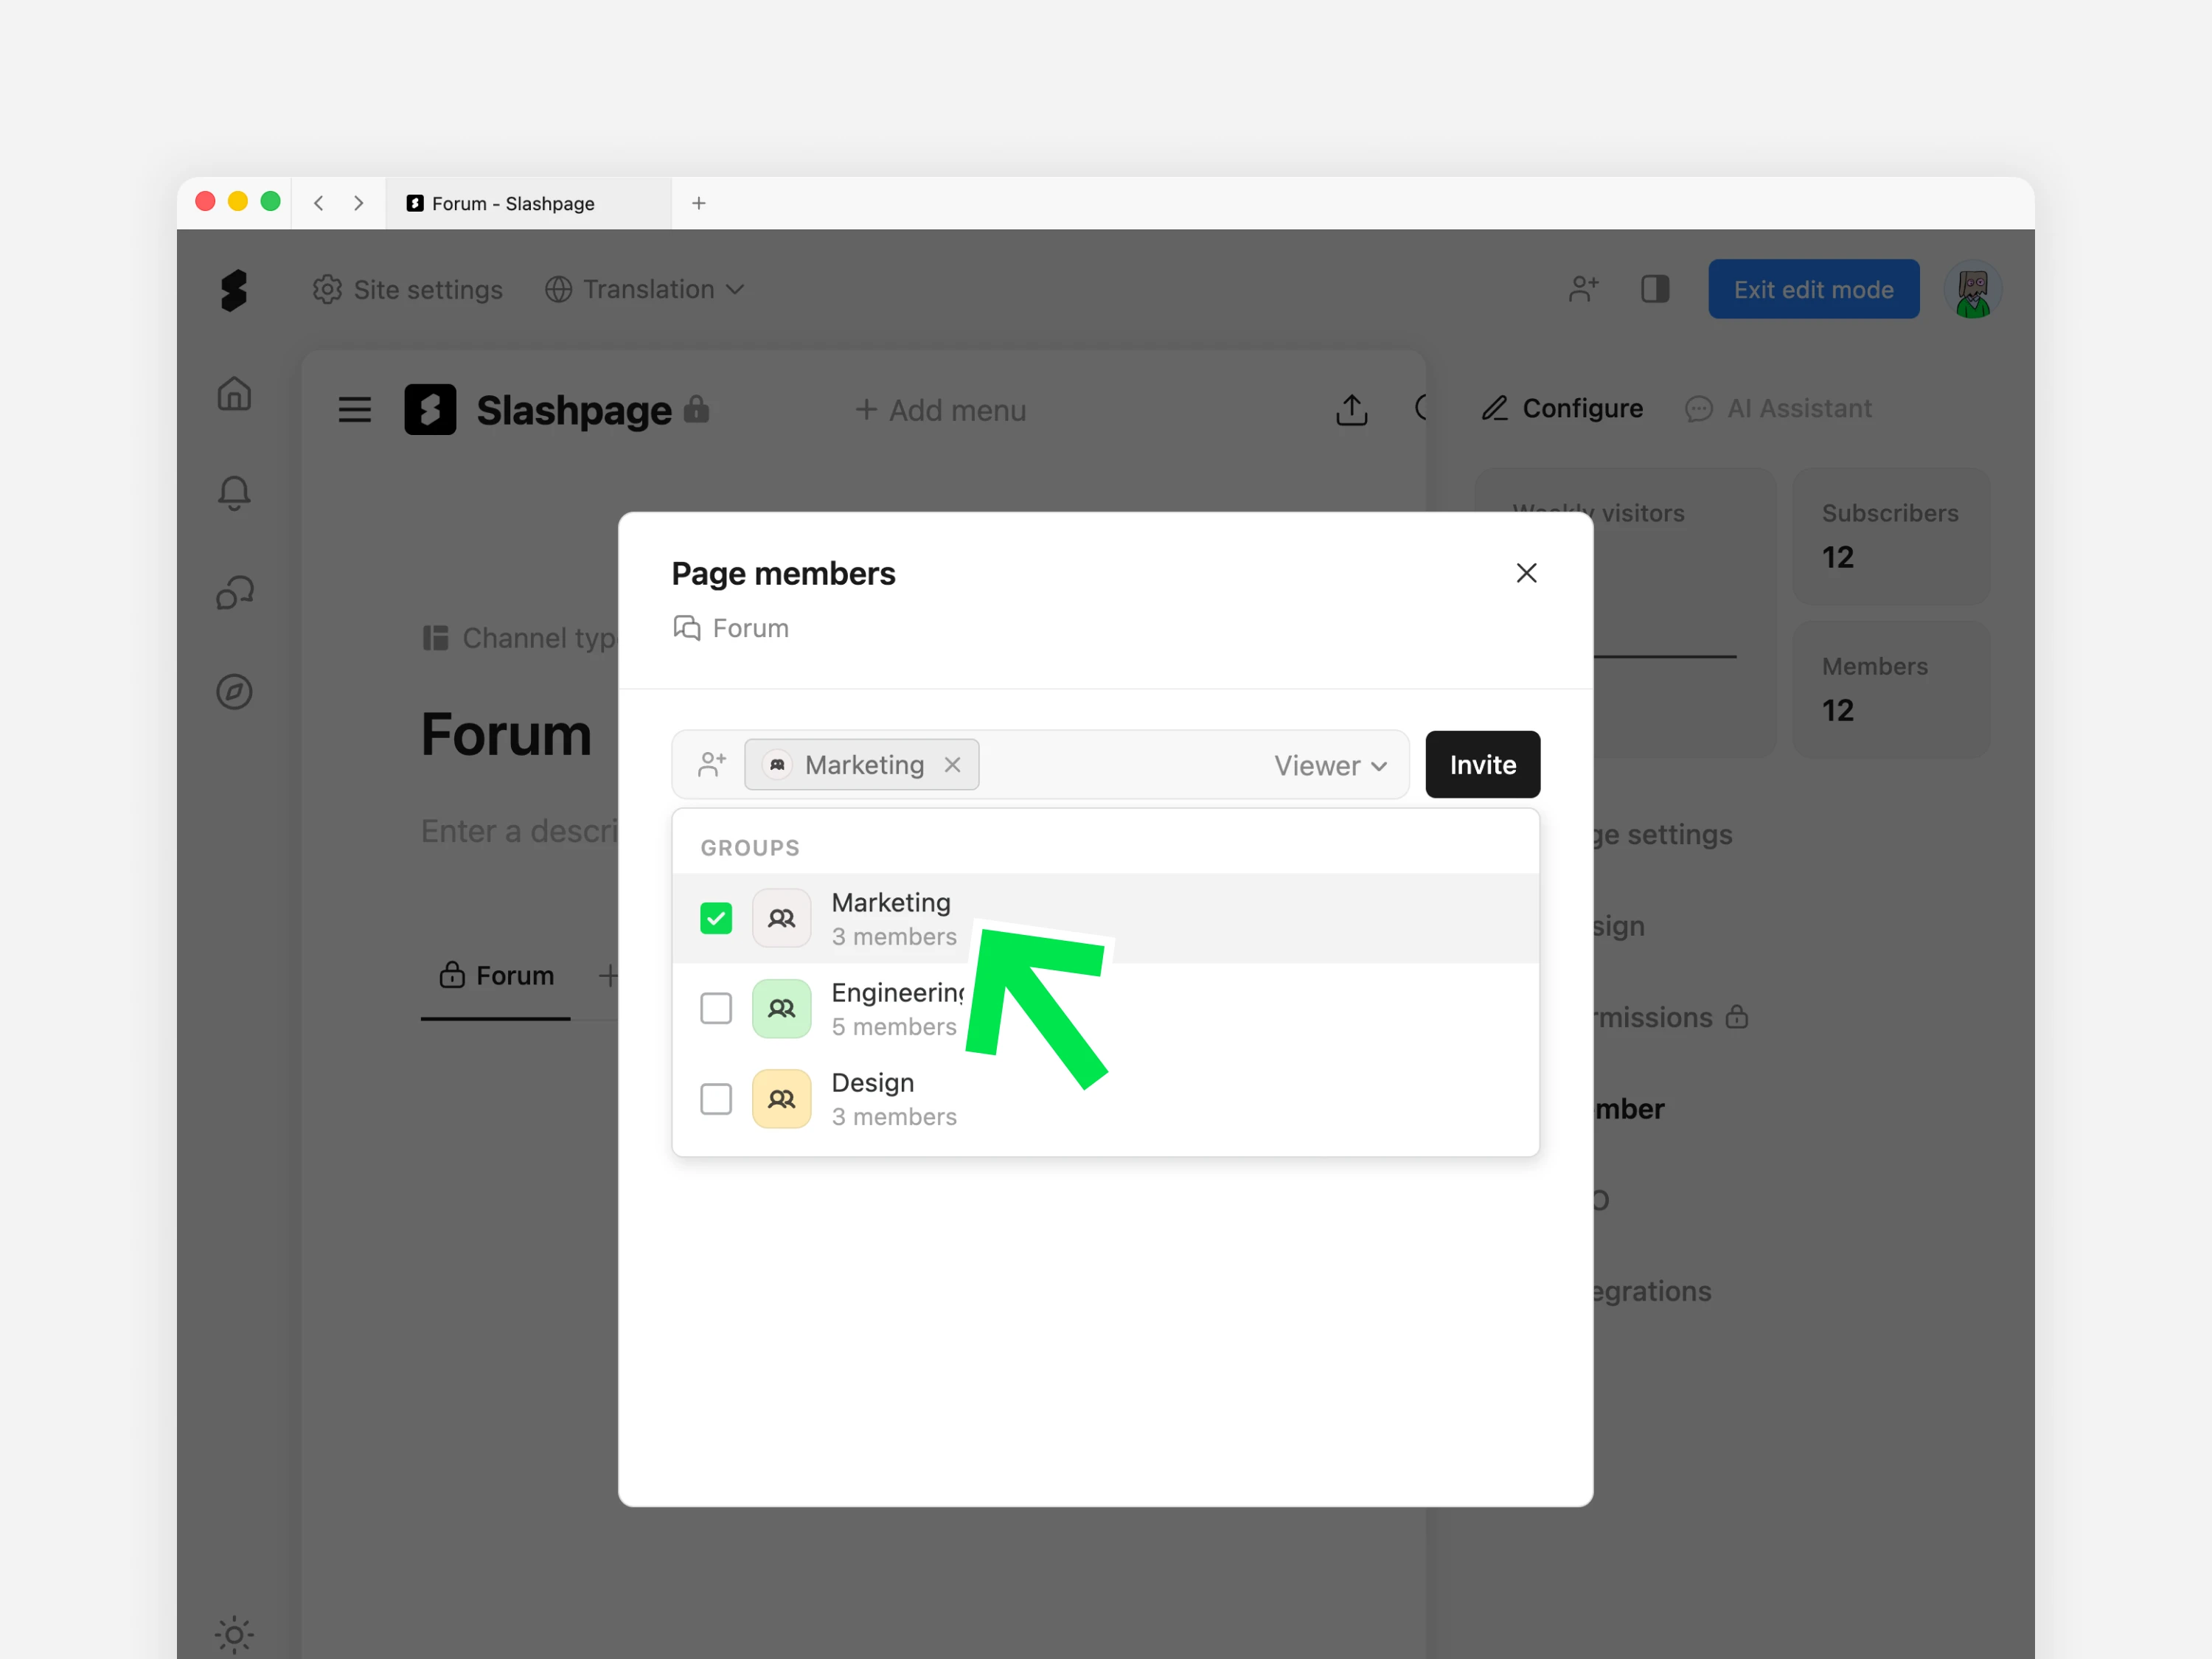Toggle the side panel layout icon
2212x1659 pixels.
1655,289
